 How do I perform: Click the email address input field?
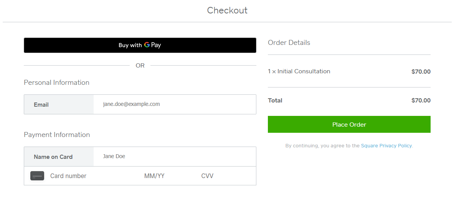tap(175, 104)
